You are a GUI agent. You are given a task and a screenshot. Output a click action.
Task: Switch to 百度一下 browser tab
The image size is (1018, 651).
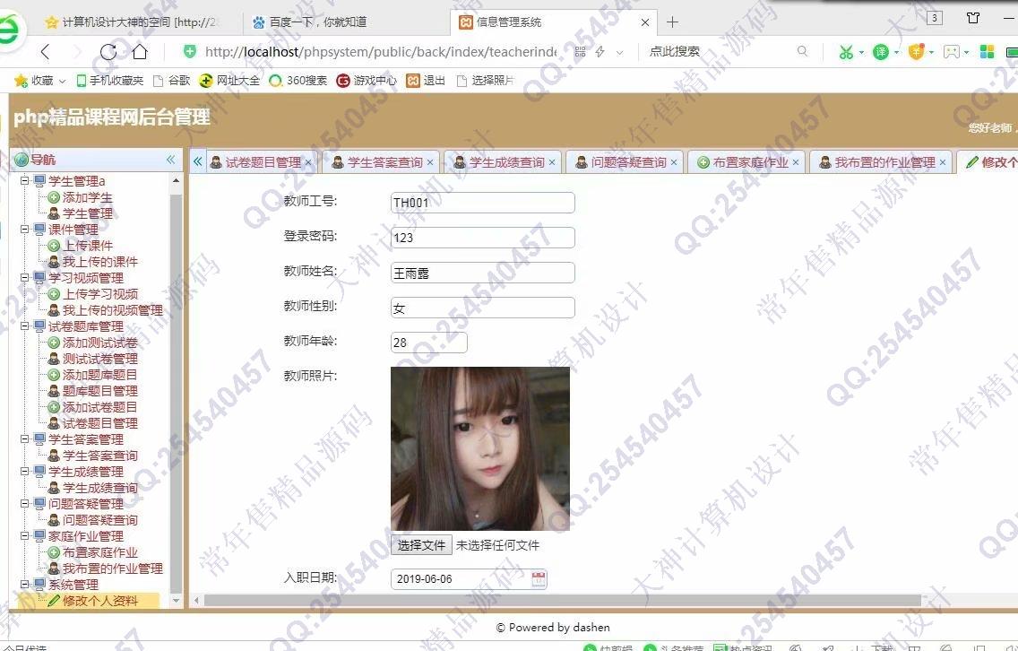[x=348, y=22]
